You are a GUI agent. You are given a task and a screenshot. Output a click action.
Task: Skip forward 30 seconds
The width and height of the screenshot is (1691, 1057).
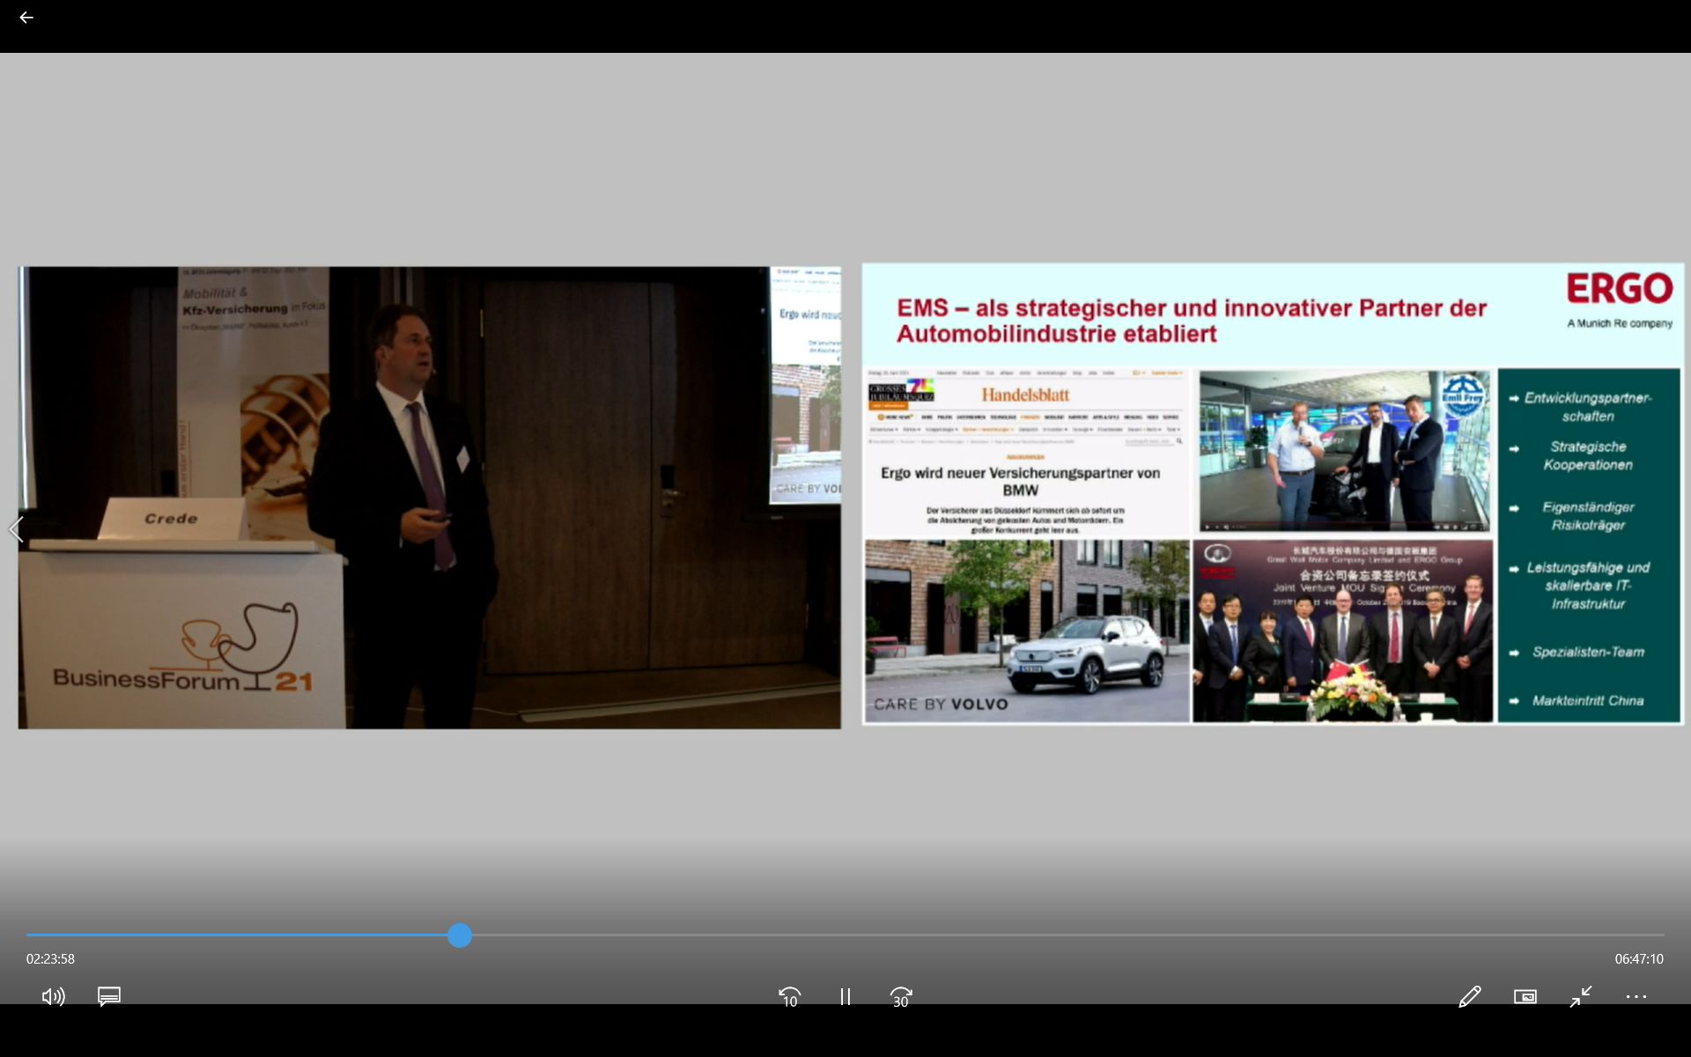click(900, 996)
